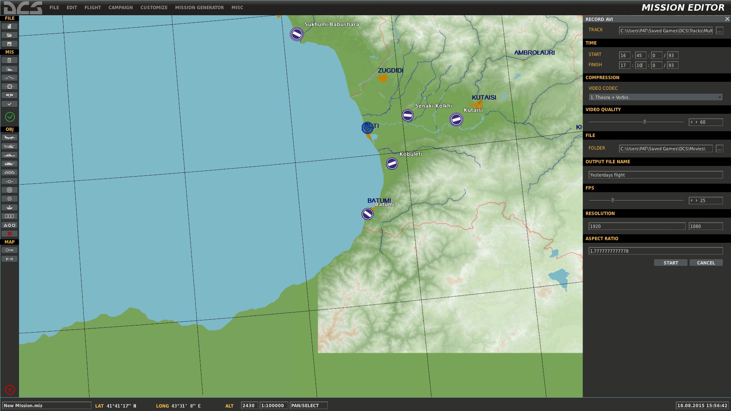Decrease video quality with left stepper arrow
This screenshot has height=411, width=731.
coord(691,122)
